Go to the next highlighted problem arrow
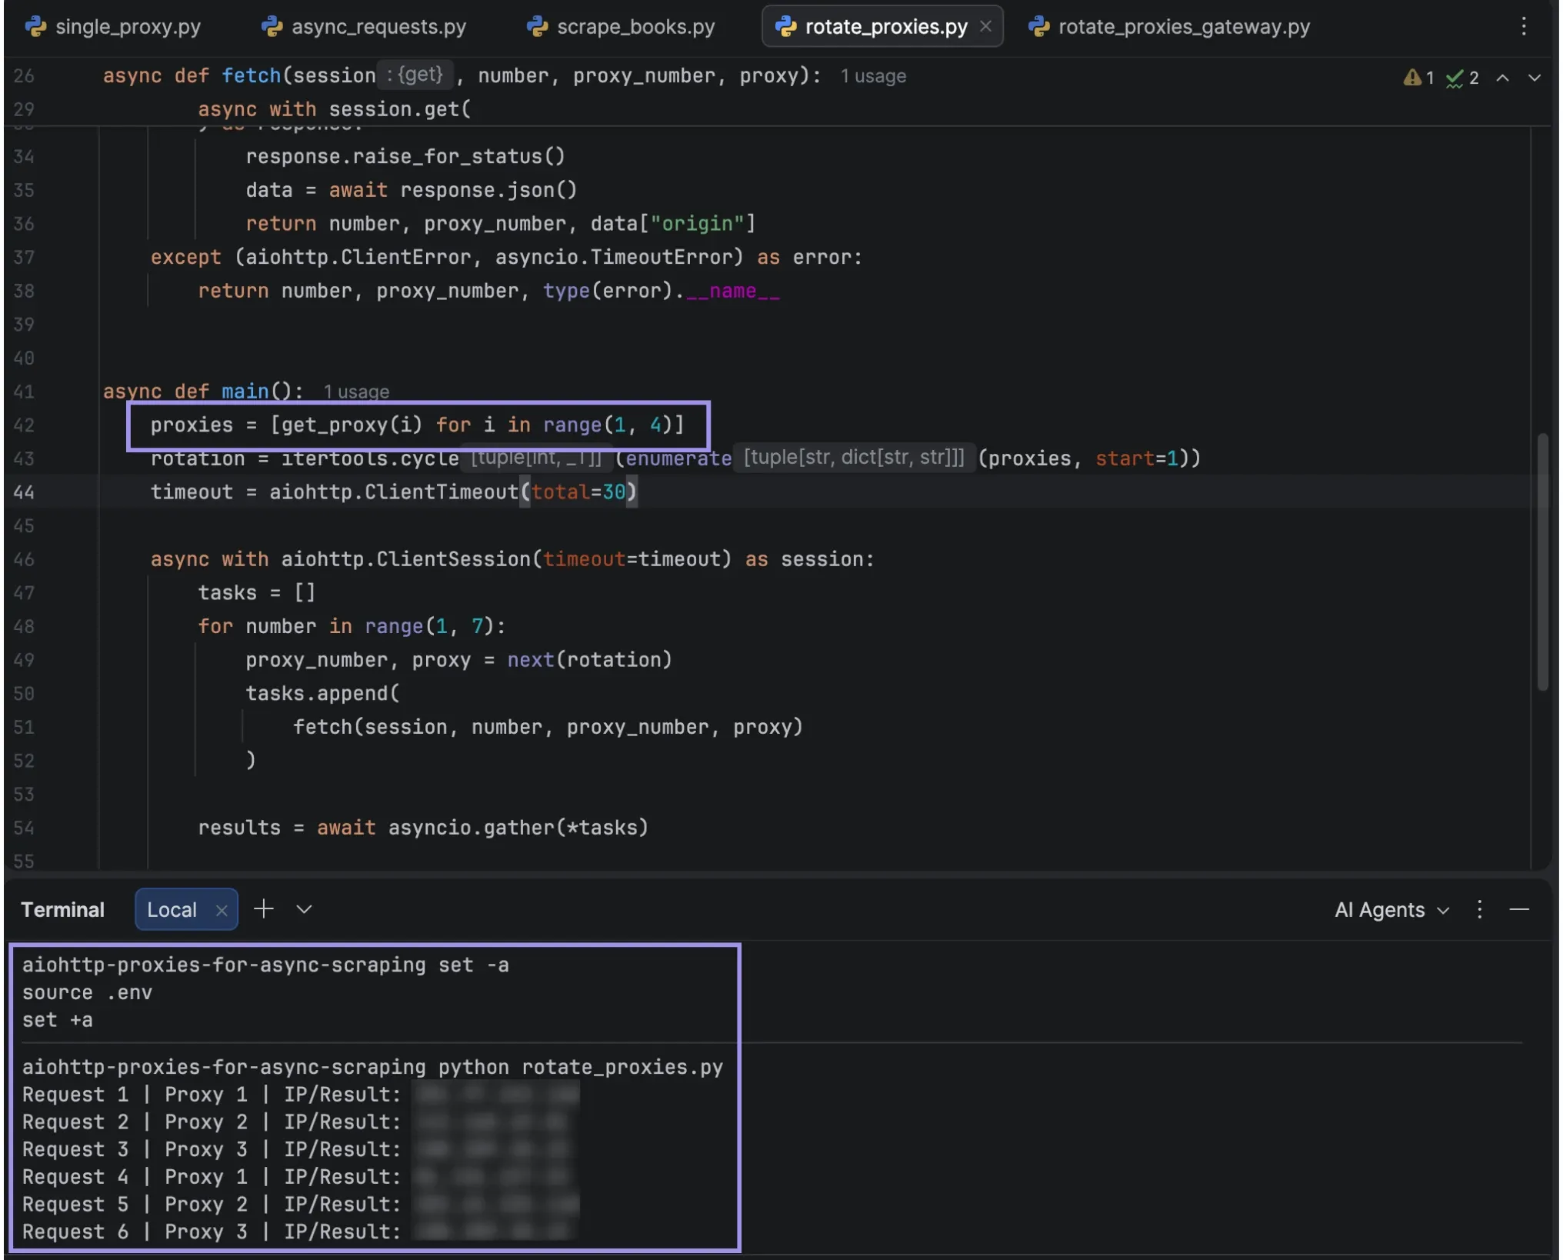 [1534, 78]
